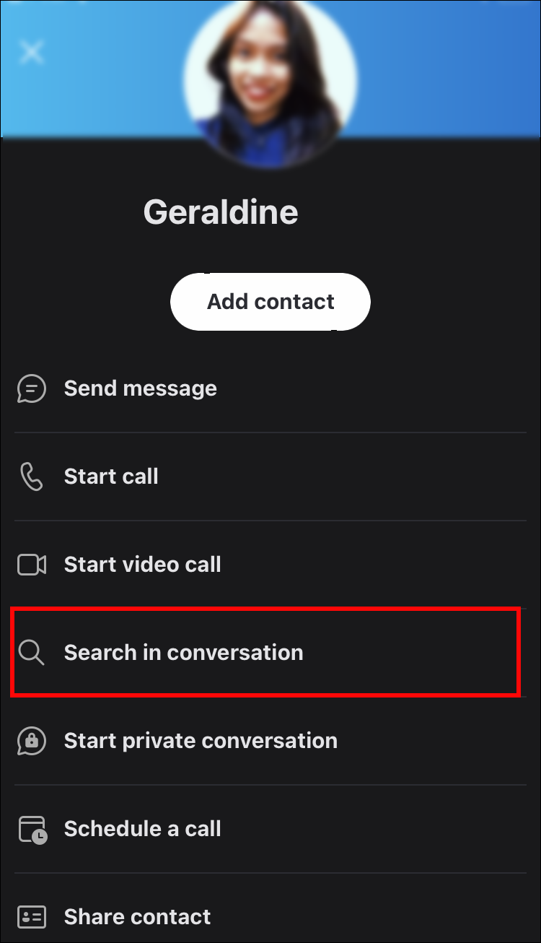
Task: Click the magnifying glass search icon
Action: click(32, 653)
